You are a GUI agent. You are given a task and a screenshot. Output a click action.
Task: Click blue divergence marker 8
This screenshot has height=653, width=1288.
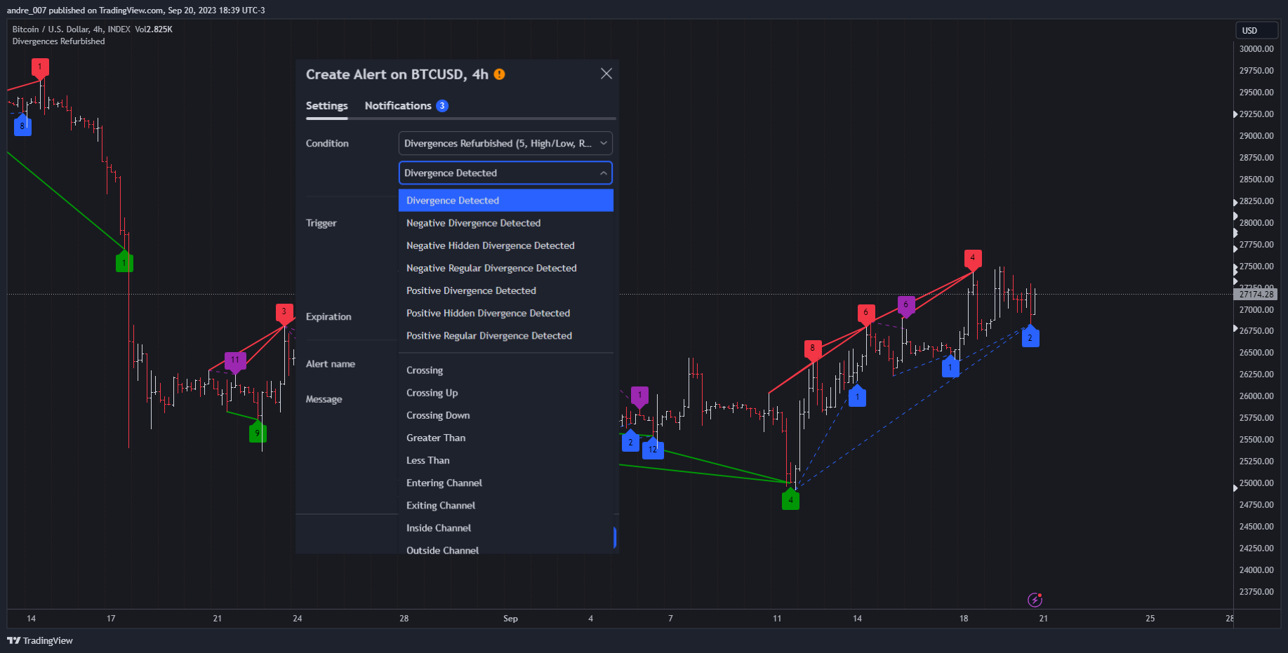click(x=22, y=126)
